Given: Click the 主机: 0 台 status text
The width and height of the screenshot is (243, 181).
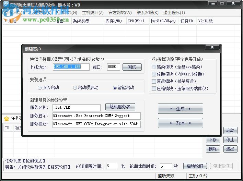Looking at the screenshot, I should click(198, 176).
